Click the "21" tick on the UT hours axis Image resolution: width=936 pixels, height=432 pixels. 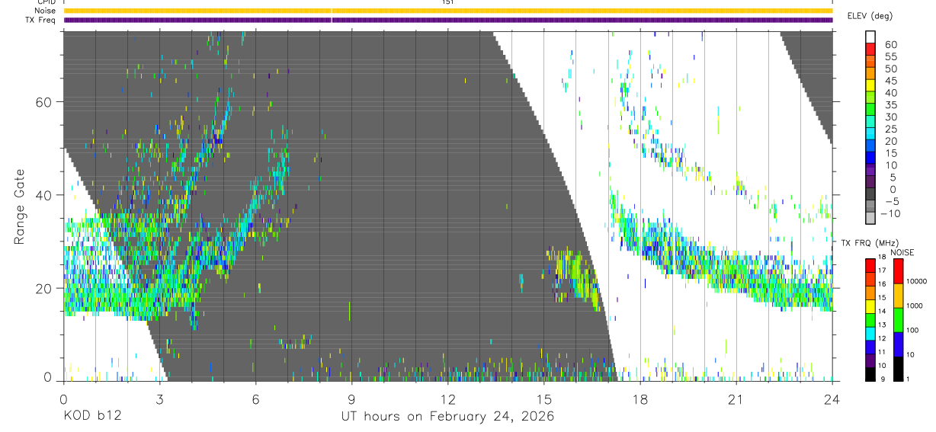[x=736, y=399]
